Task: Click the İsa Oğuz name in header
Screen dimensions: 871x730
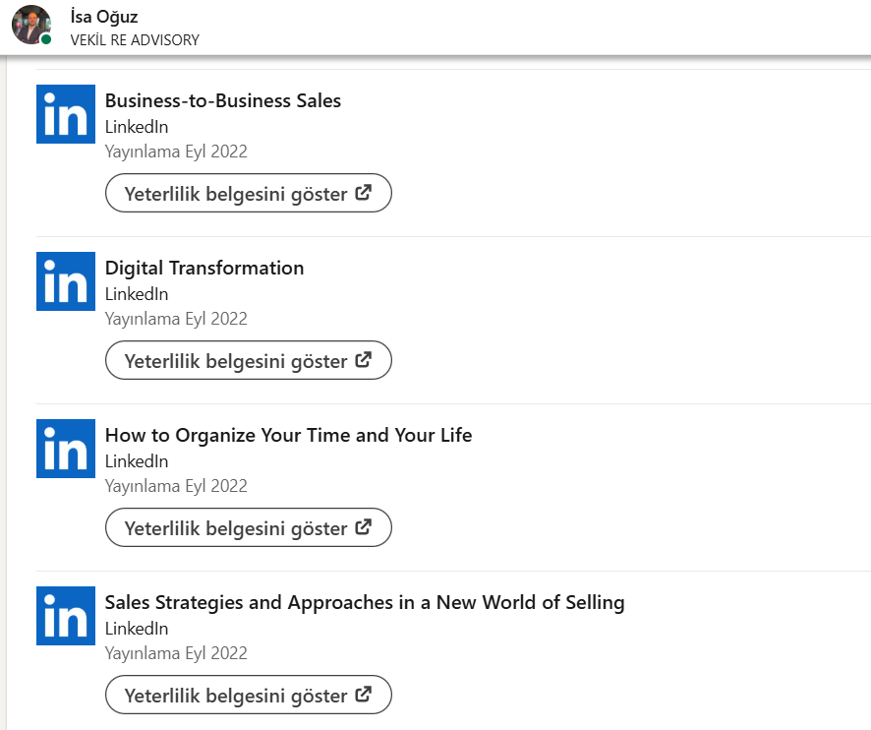Action: (105, 17)
